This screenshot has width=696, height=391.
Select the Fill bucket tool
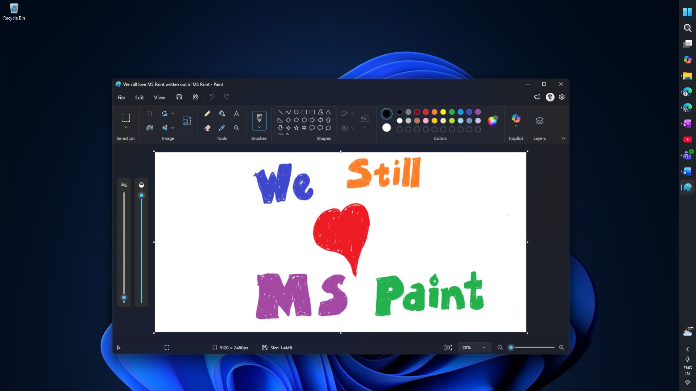(x=222, y=114)
